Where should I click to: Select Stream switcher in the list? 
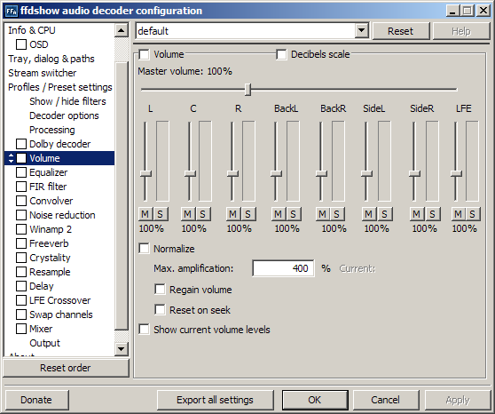(x=43, y=73)
